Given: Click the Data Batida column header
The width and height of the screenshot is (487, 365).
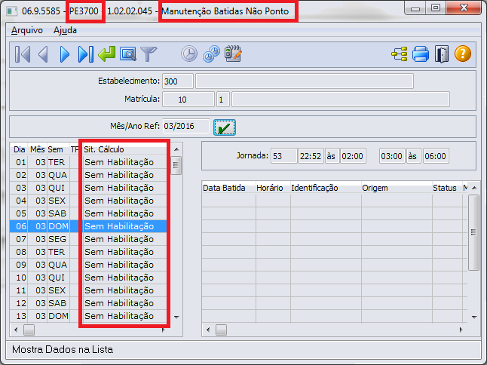Looking at the screenshot, I should tap(228, 188).
